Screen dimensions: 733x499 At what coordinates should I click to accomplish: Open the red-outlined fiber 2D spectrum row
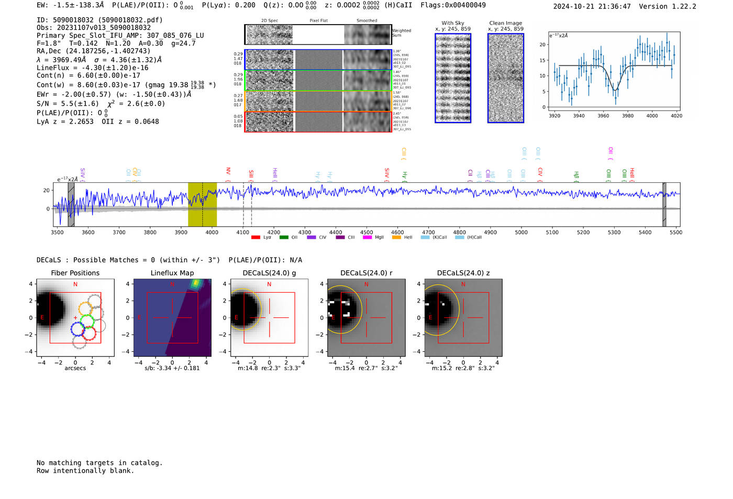tap(318, 121)
